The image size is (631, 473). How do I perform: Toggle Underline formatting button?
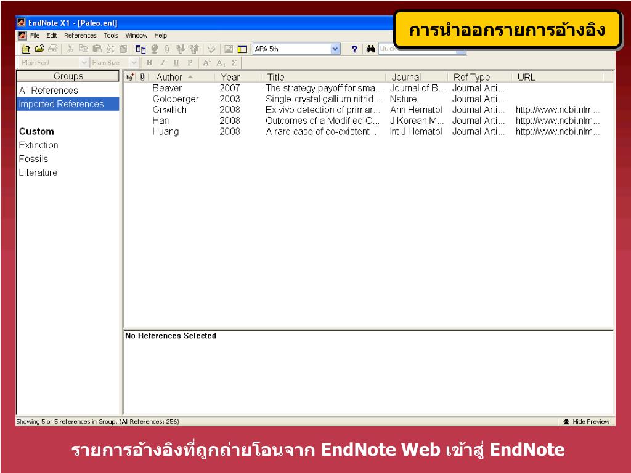(x=176, y=63)
